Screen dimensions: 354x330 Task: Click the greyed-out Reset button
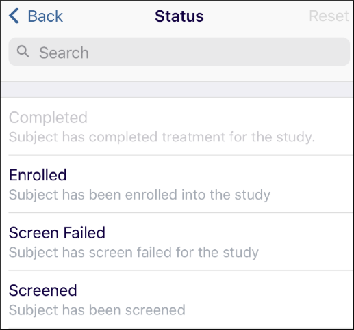[329, 16]
